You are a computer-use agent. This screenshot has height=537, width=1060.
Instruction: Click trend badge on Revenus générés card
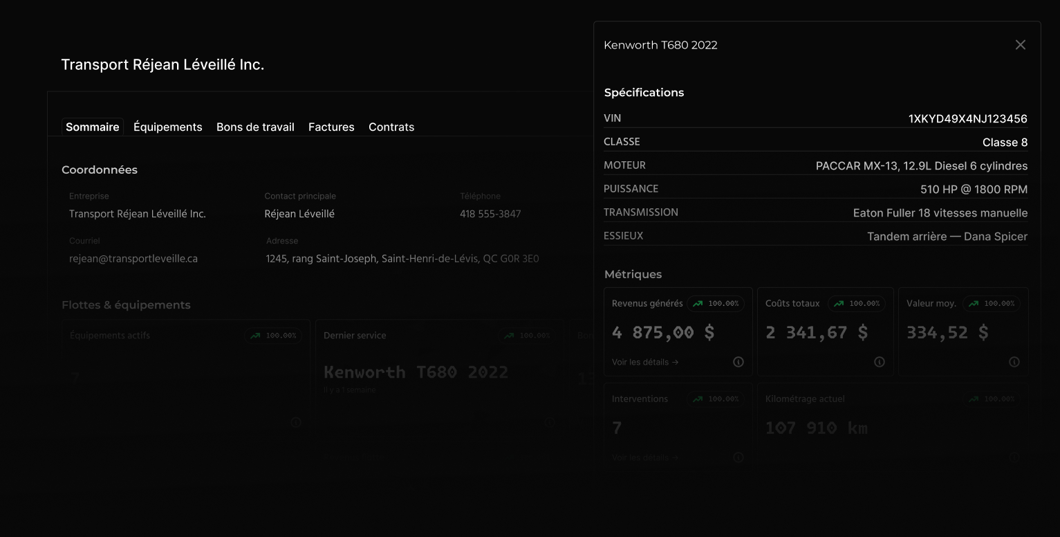coord(716,304)
